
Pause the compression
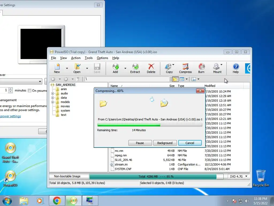pos(140,143)
